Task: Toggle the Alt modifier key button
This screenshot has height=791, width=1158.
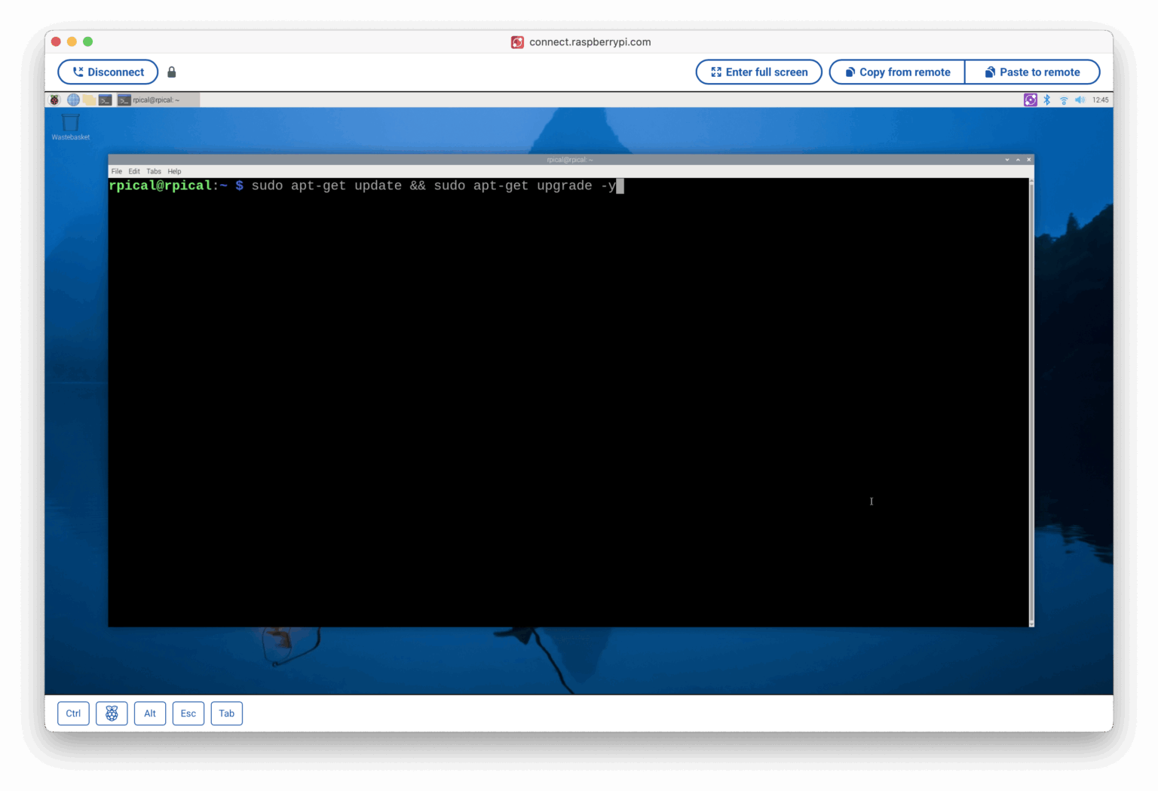Action: (150, 713)
